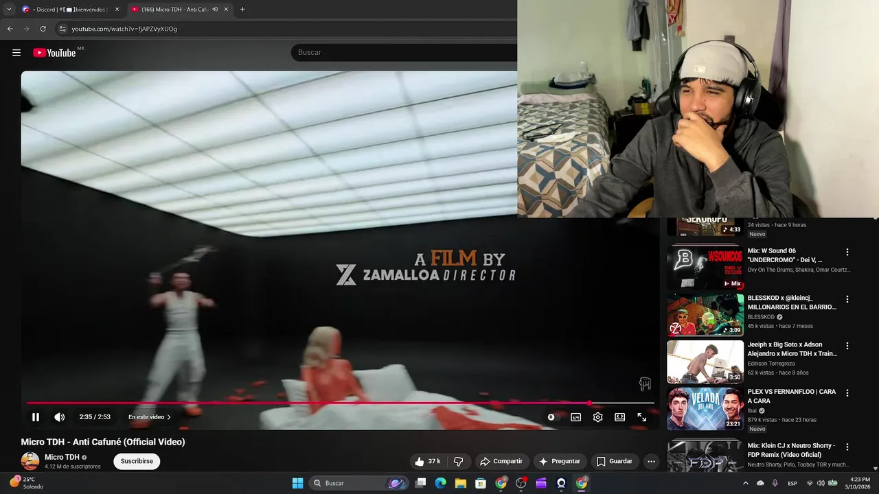Open options for W Sound 06 mix
Viewport: 879px width, 494px height.
pos(847,252)
